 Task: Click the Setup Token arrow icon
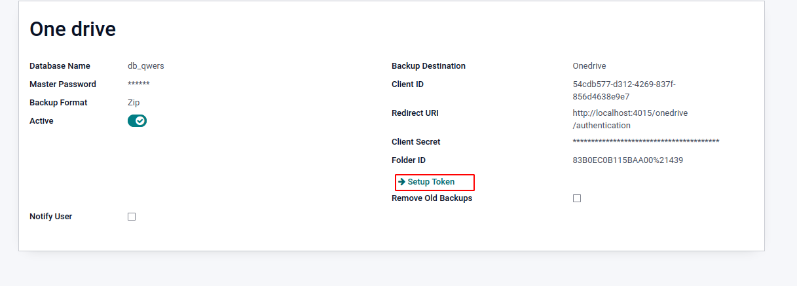tap(401, 182)
